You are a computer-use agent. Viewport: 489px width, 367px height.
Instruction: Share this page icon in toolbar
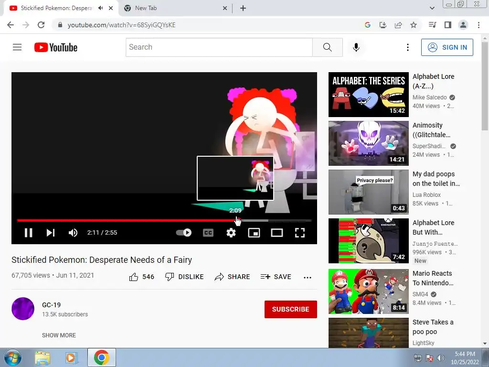pos(398,25)
